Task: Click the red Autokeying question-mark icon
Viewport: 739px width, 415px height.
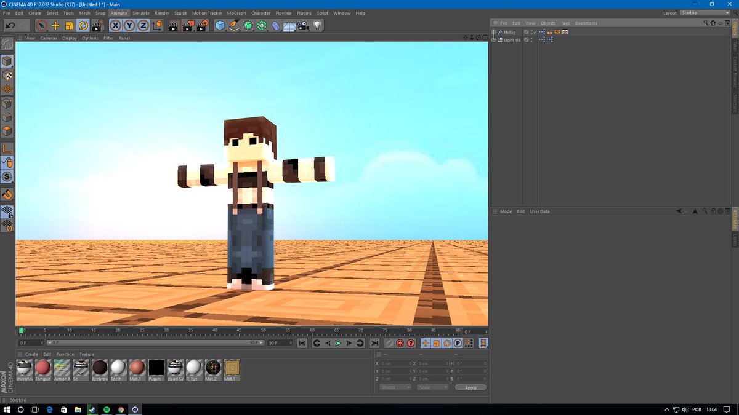Action: click(411, 343)
